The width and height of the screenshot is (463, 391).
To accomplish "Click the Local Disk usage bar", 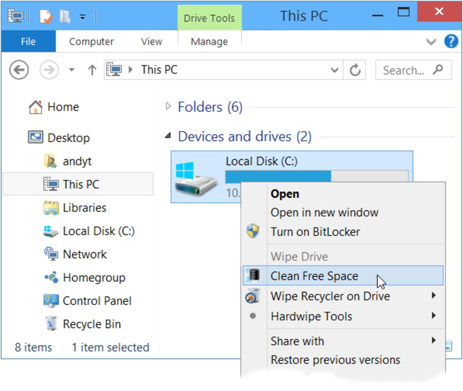I will [317, 176].
